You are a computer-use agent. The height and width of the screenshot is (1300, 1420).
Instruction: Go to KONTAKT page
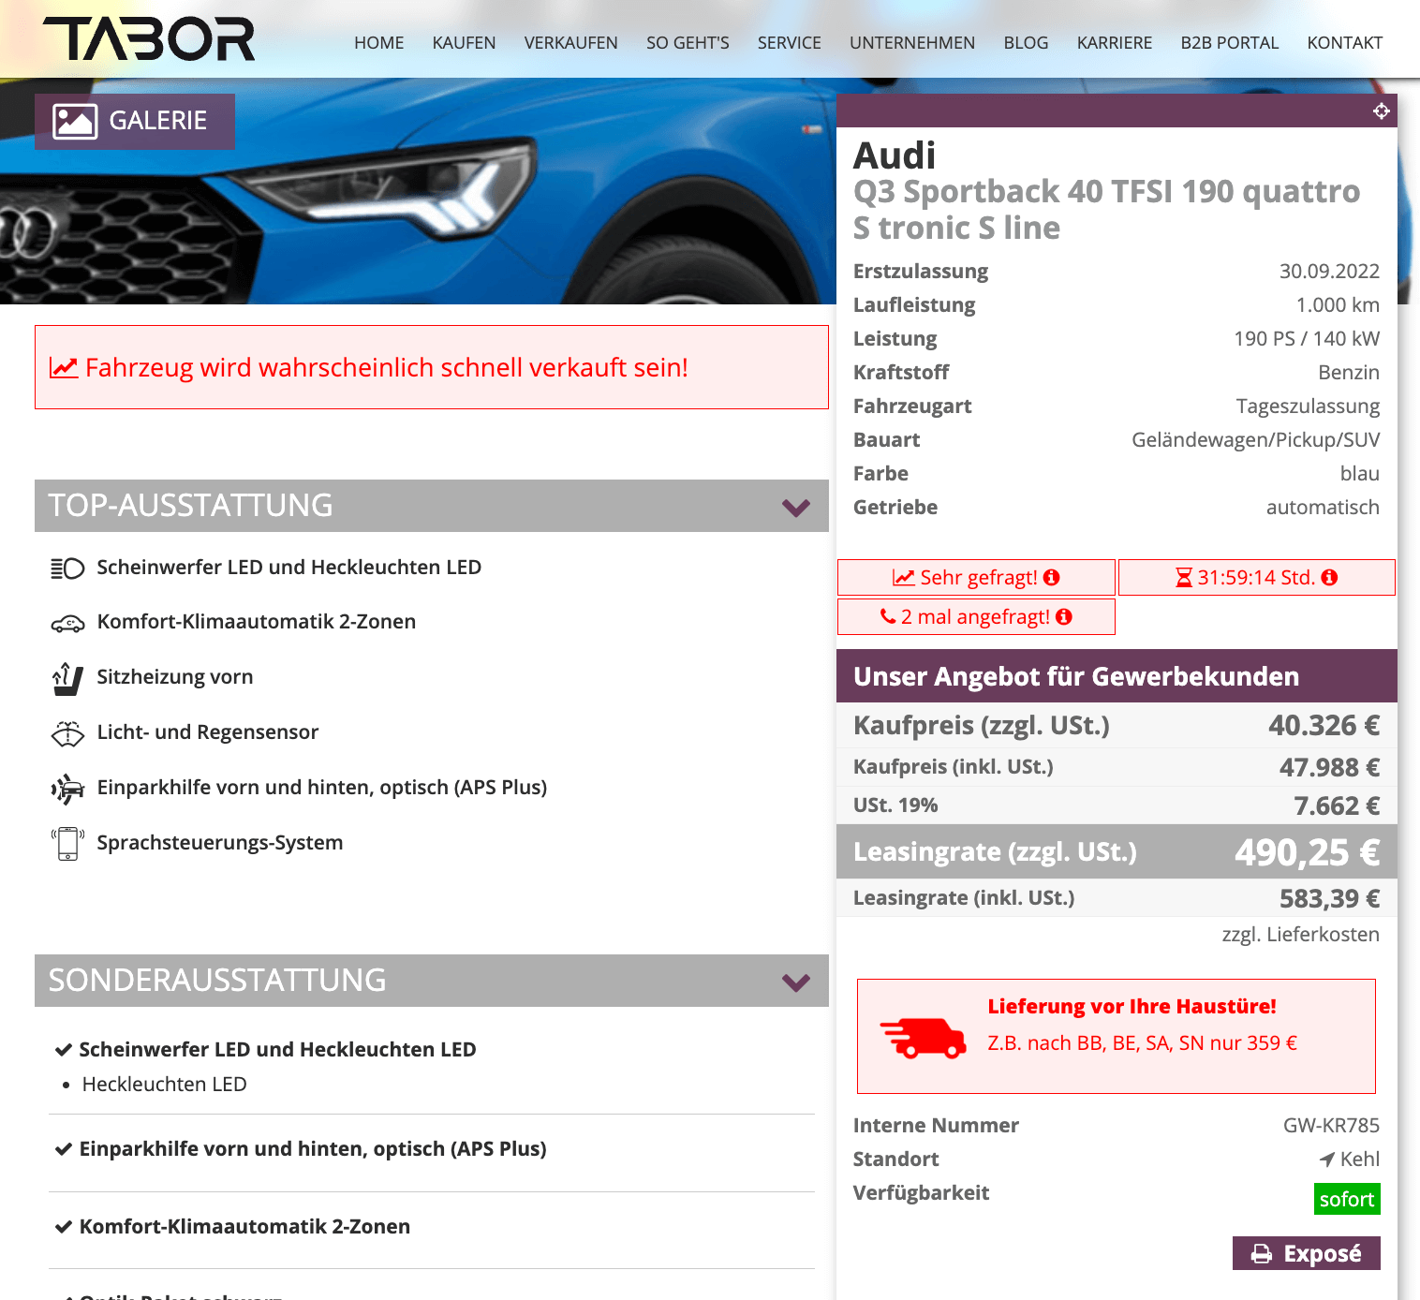1344,43
